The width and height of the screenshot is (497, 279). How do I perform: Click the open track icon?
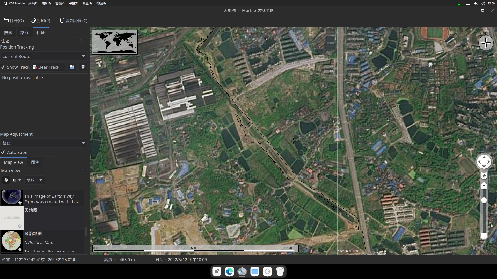tap(72, 67)
